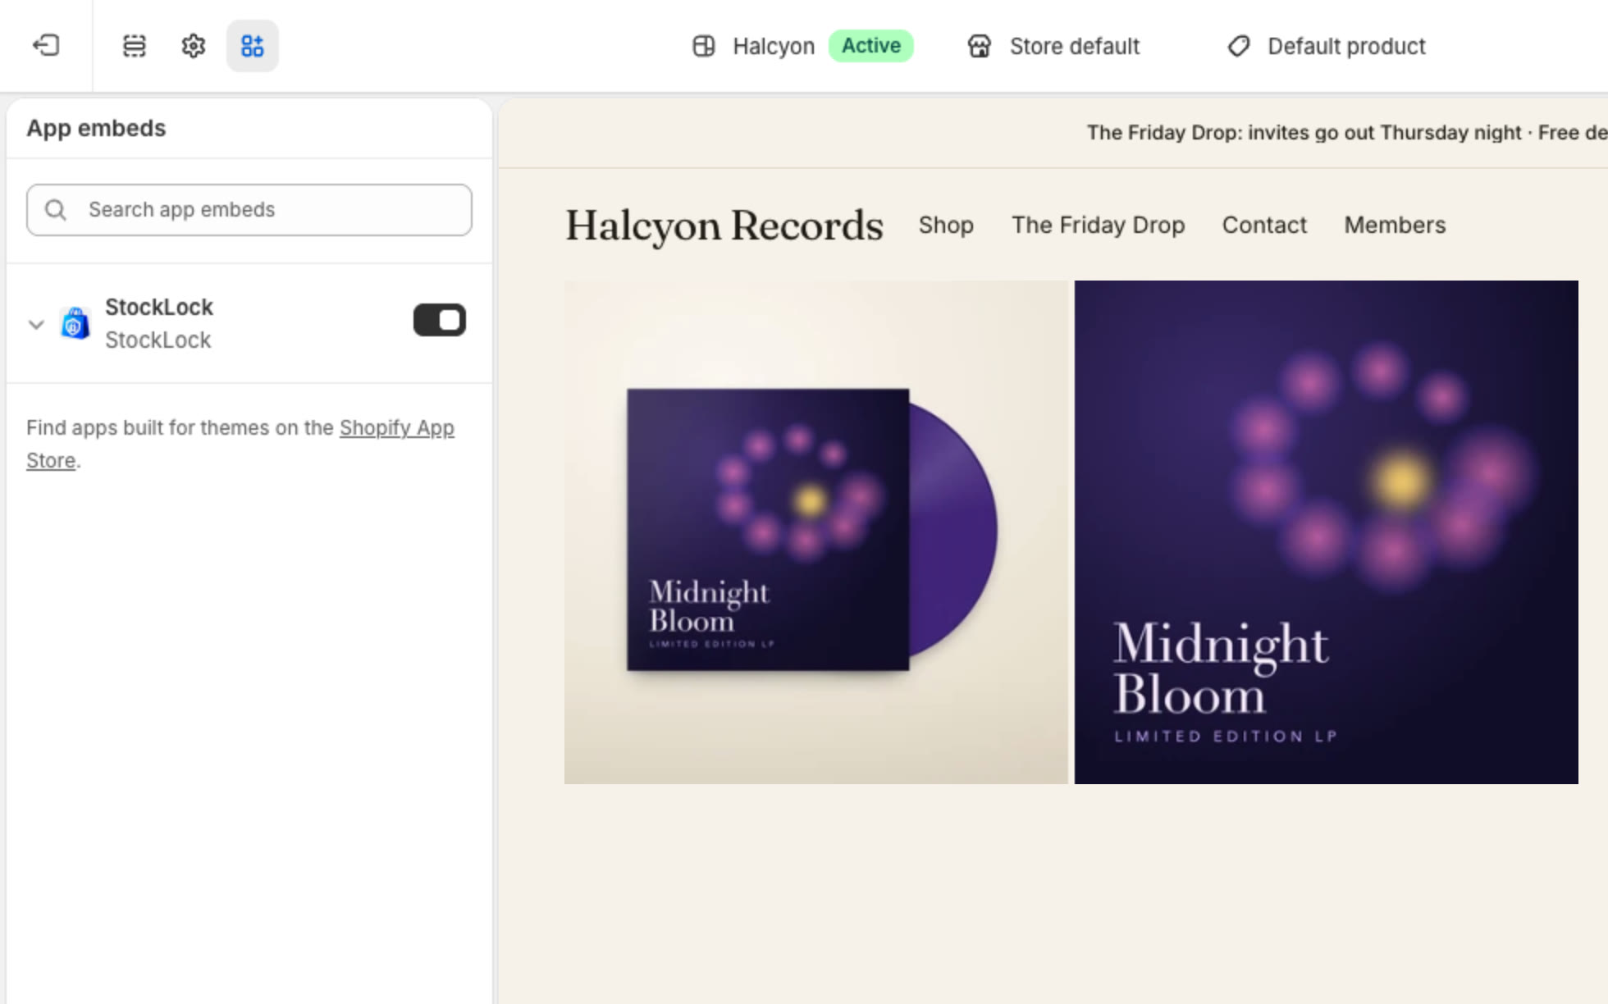
Task: Open the Store default dropdown
Action: pyautogui.click(x=1054, y=46)
